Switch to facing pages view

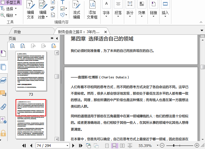[x=122, y=145]
